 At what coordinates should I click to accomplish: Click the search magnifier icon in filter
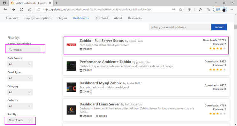[10, 50]
